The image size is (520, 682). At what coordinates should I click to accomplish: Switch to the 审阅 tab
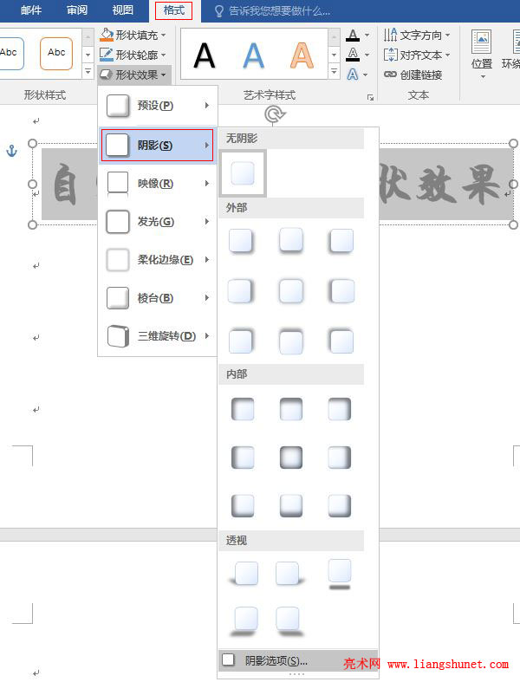coord(77,10)
